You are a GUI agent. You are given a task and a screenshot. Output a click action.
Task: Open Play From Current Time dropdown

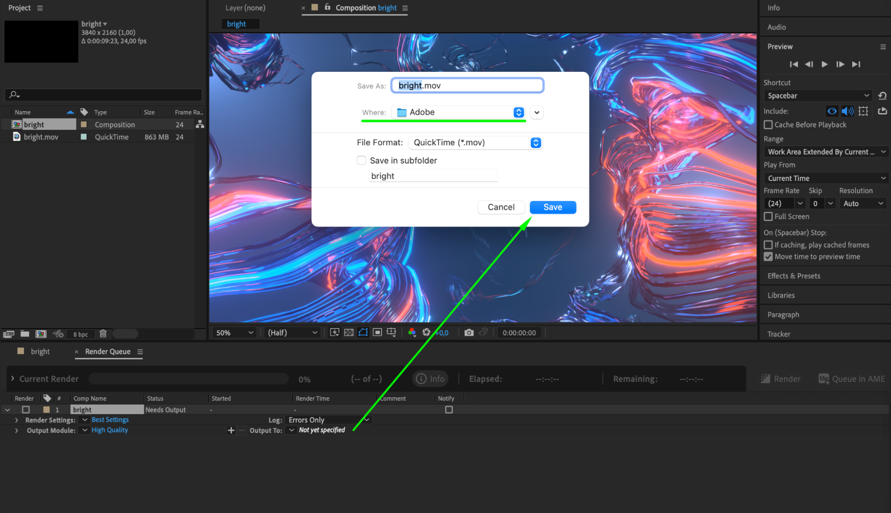coord(826,178)
